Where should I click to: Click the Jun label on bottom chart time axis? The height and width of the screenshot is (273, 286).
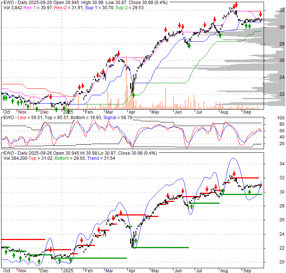178,271
